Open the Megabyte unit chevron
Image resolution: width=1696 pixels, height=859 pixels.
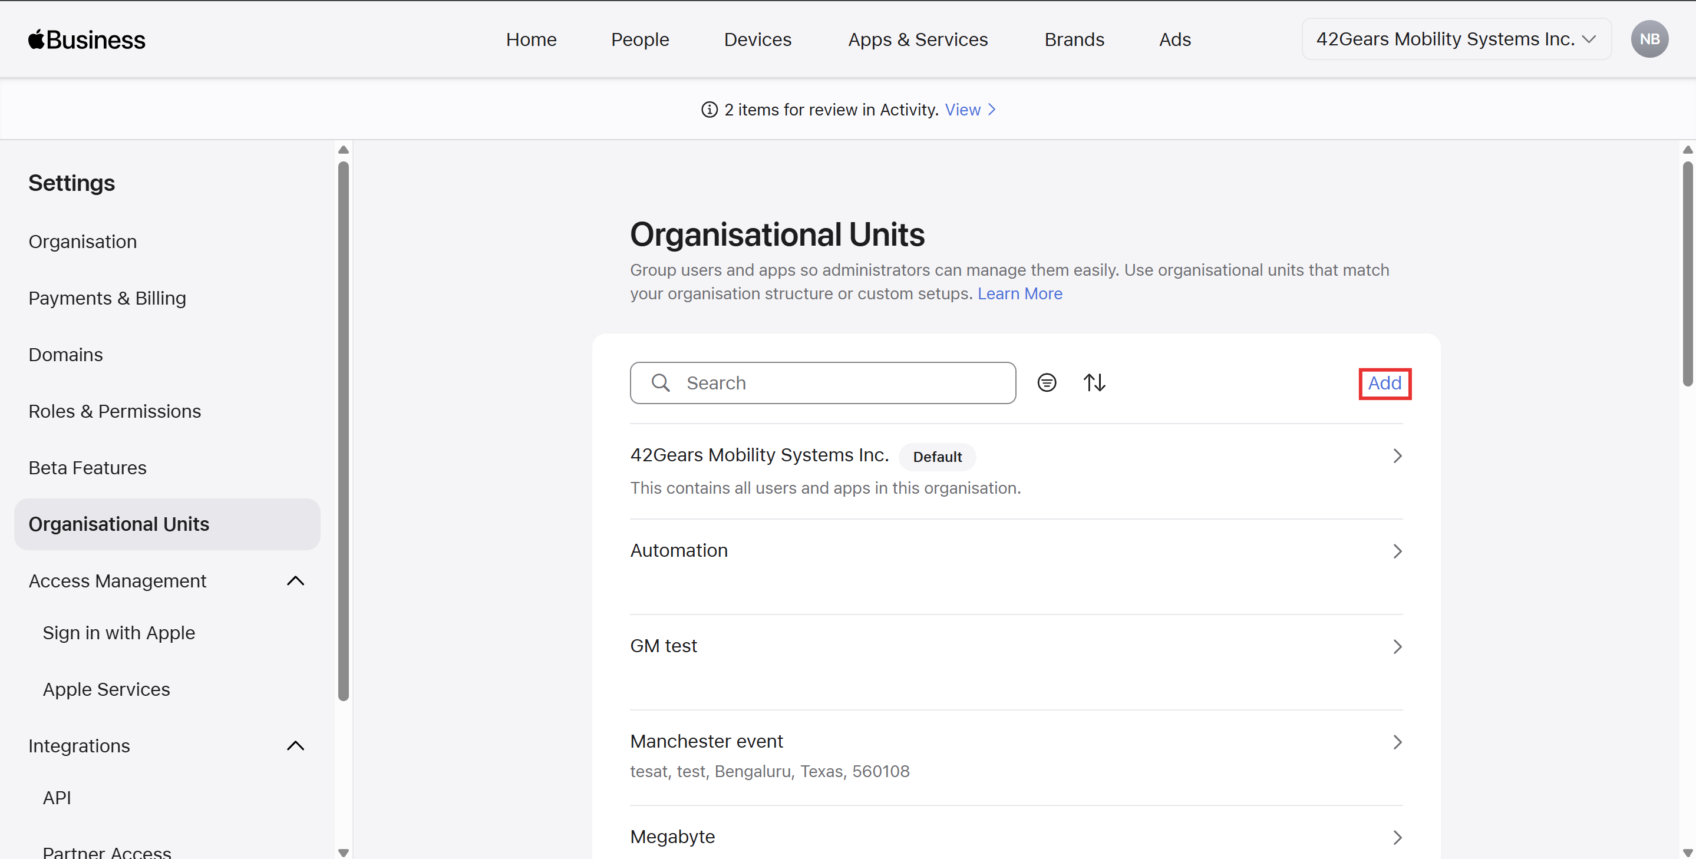(1397, 837)
